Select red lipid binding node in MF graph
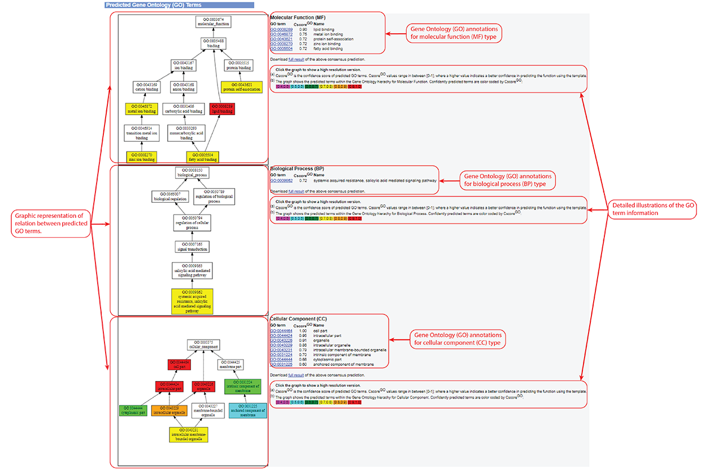701x472 pixels. (x=221, y=108)
